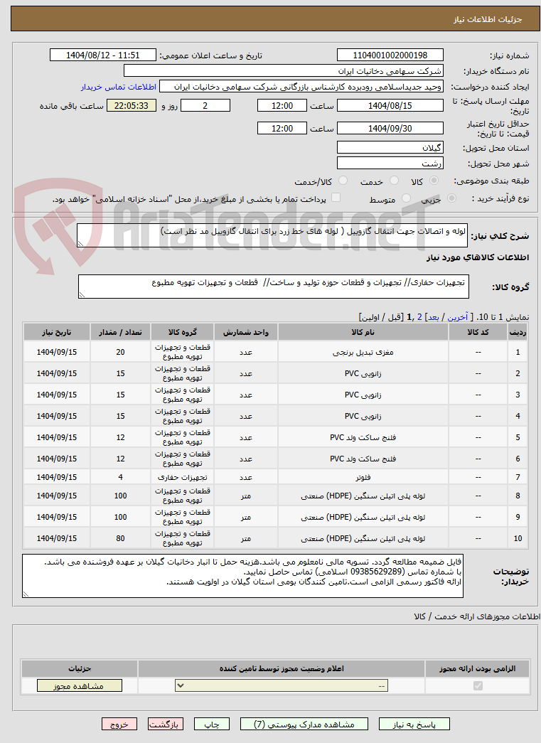Click quantity 4 in the فلوتر row

pos(120,477)
